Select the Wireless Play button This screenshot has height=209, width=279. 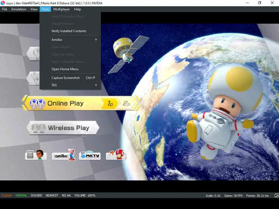(63, 128)
